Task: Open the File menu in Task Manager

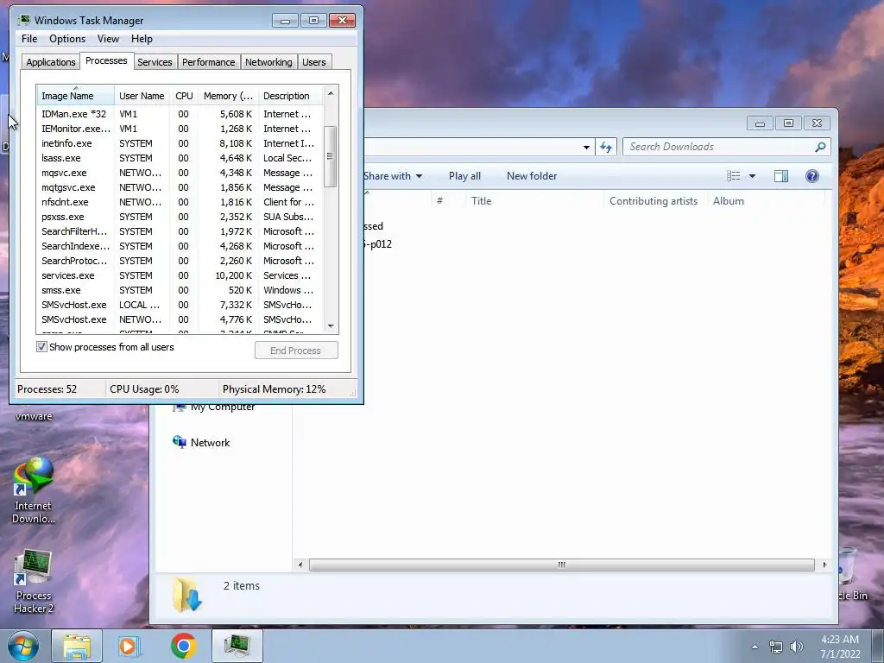Action: tap(29, 38)
